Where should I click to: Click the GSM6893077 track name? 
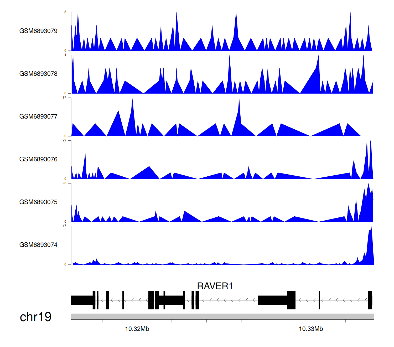click(x=38, y=116)
